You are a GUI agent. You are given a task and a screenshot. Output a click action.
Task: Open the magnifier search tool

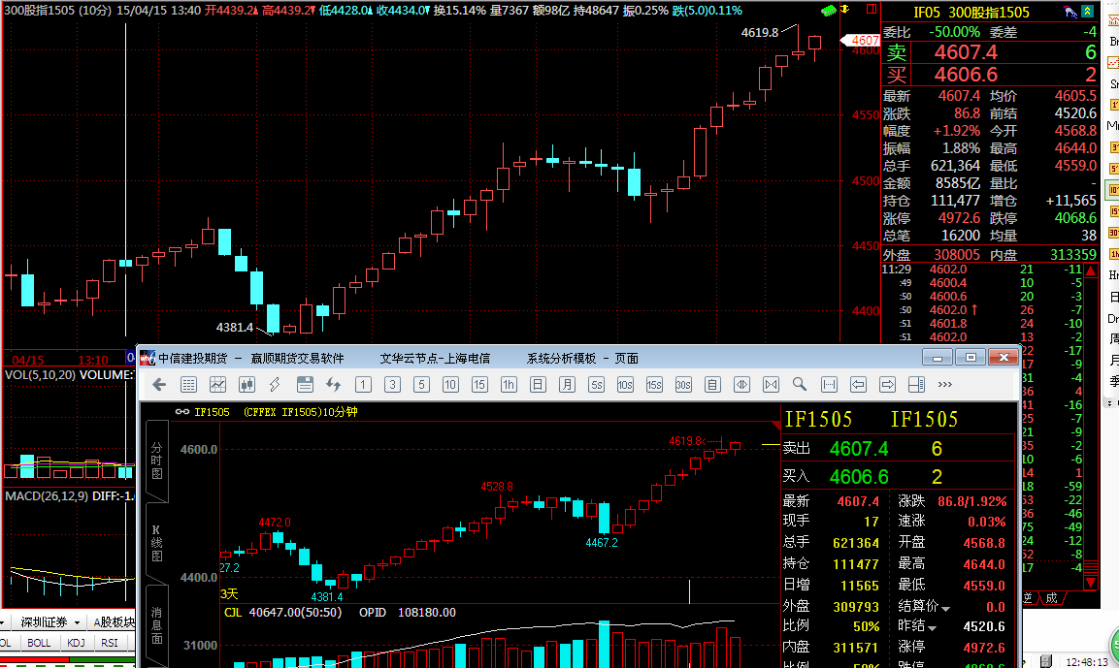tap(800, 385)
